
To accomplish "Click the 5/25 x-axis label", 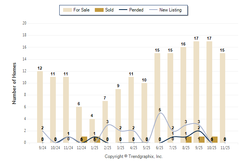I will (147, 147).
